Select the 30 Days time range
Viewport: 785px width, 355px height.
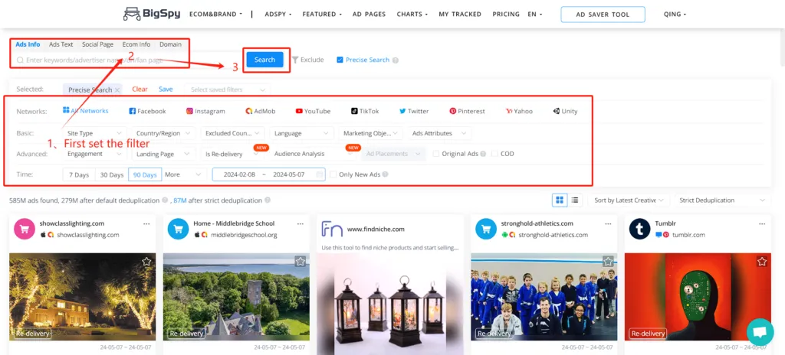tap(112, 174)
